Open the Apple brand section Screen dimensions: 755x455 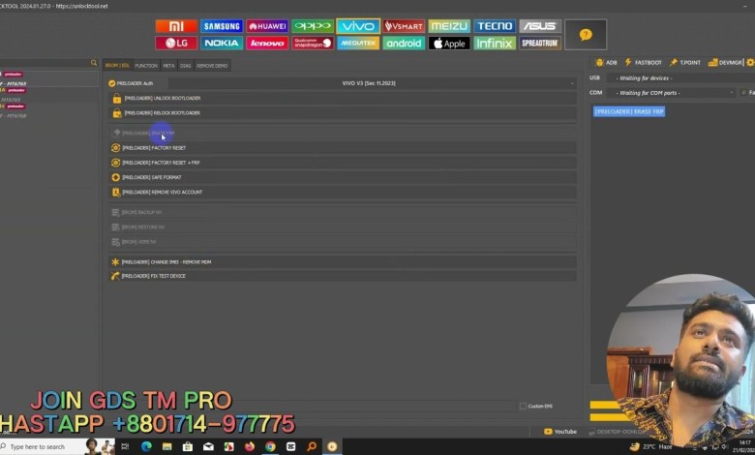point(449,44)
